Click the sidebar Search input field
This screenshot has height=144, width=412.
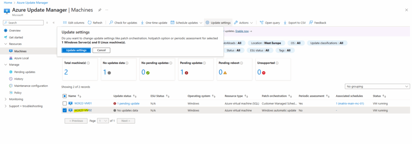23,23
